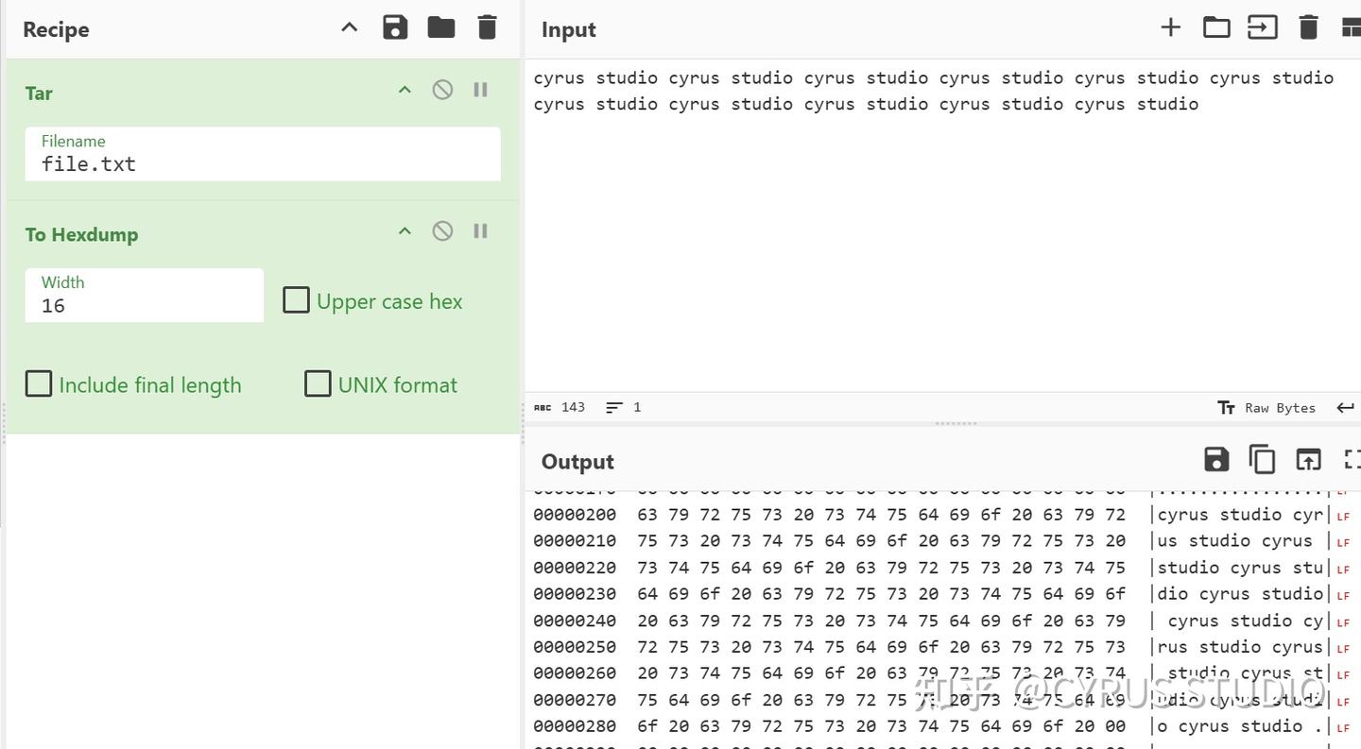
Task: Click the Tar Filename input field
Action: pyautogui.click(x=263, y=163)
